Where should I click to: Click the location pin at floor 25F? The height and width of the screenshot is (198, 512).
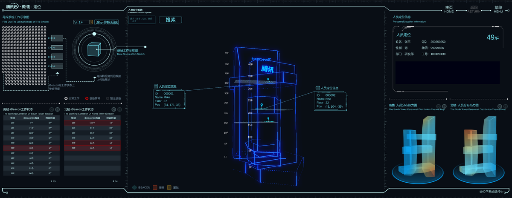(x=262, y=105)
